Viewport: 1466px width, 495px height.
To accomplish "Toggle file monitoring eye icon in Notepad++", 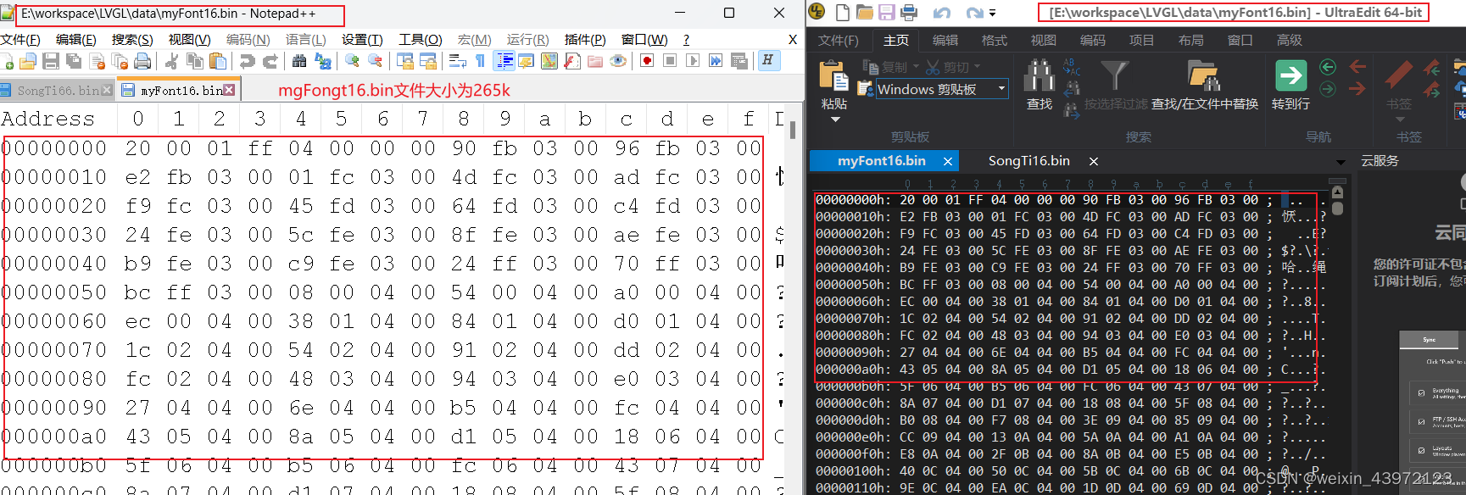I will click(x=617, y=61).
